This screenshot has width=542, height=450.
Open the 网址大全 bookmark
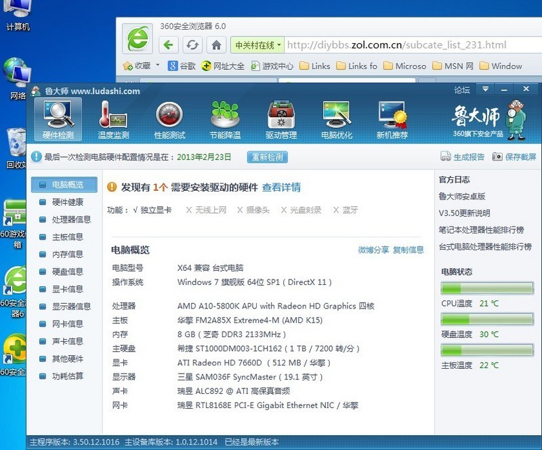[223, 66]
